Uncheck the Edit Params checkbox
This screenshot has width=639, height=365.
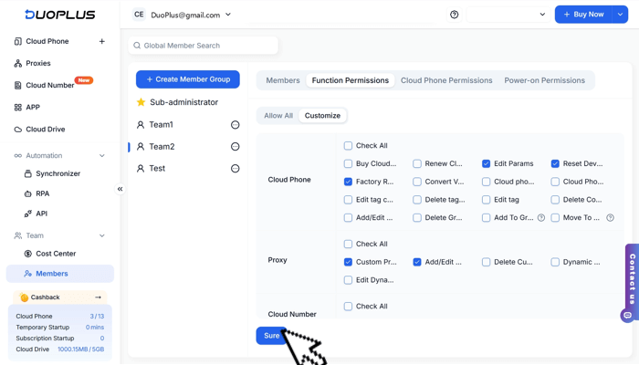pos(487,164)
